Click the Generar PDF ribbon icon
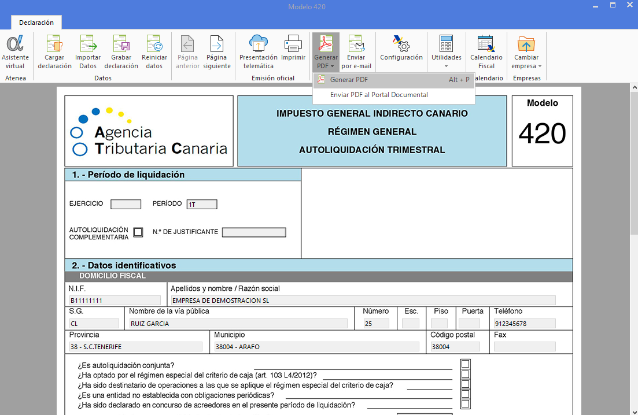The height and width of the screenshot is (415, 638). coord(326,44)
